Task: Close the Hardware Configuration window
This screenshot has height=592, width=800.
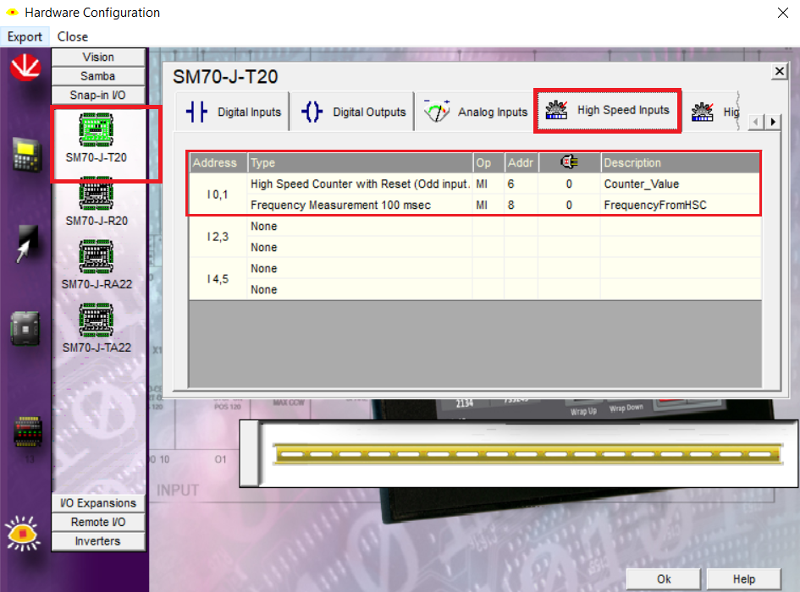Action: pyautogui.click(x=783, y=13)
